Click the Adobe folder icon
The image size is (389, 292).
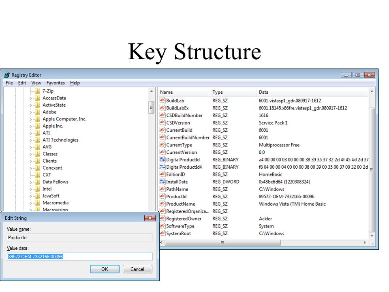pos(37,112)
